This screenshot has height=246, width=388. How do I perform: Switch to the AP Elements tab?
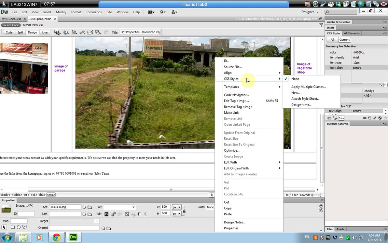[x=351, y=33]
